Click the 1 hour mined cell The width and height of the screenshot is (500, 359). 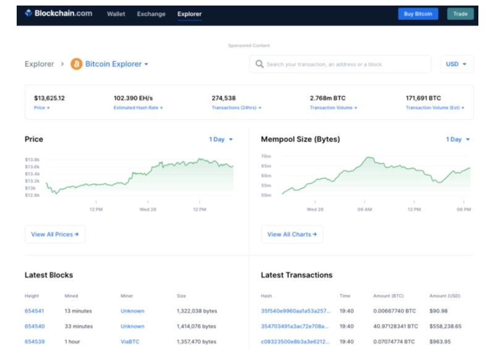pos(72,342)
